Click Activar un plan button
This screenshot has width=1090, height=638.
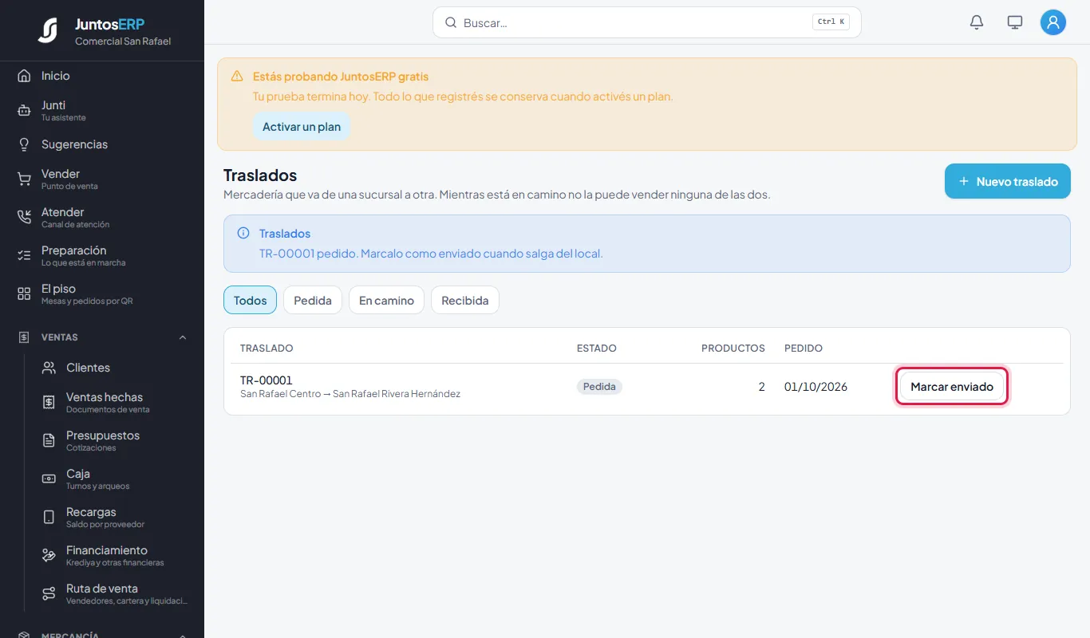[302, 127]
